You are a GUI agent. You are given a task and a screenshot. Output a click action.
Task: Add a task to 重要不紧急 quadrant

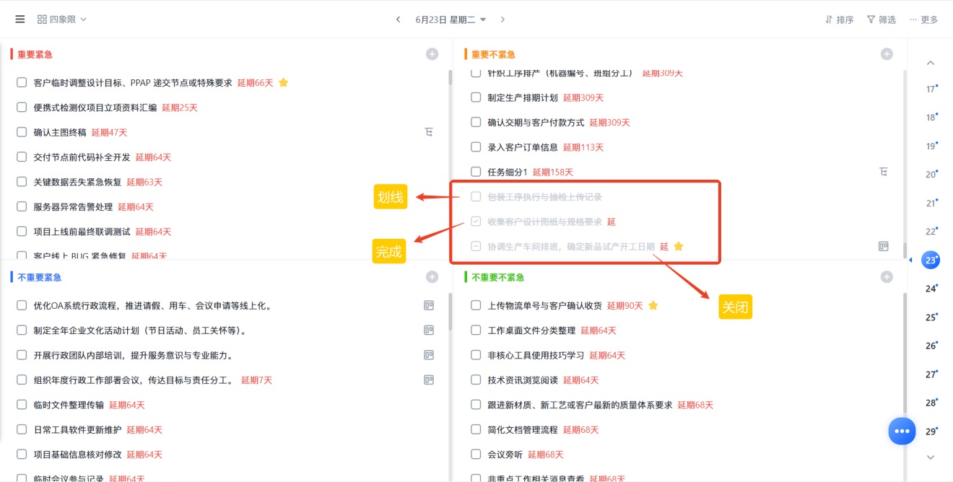(887, 54)
